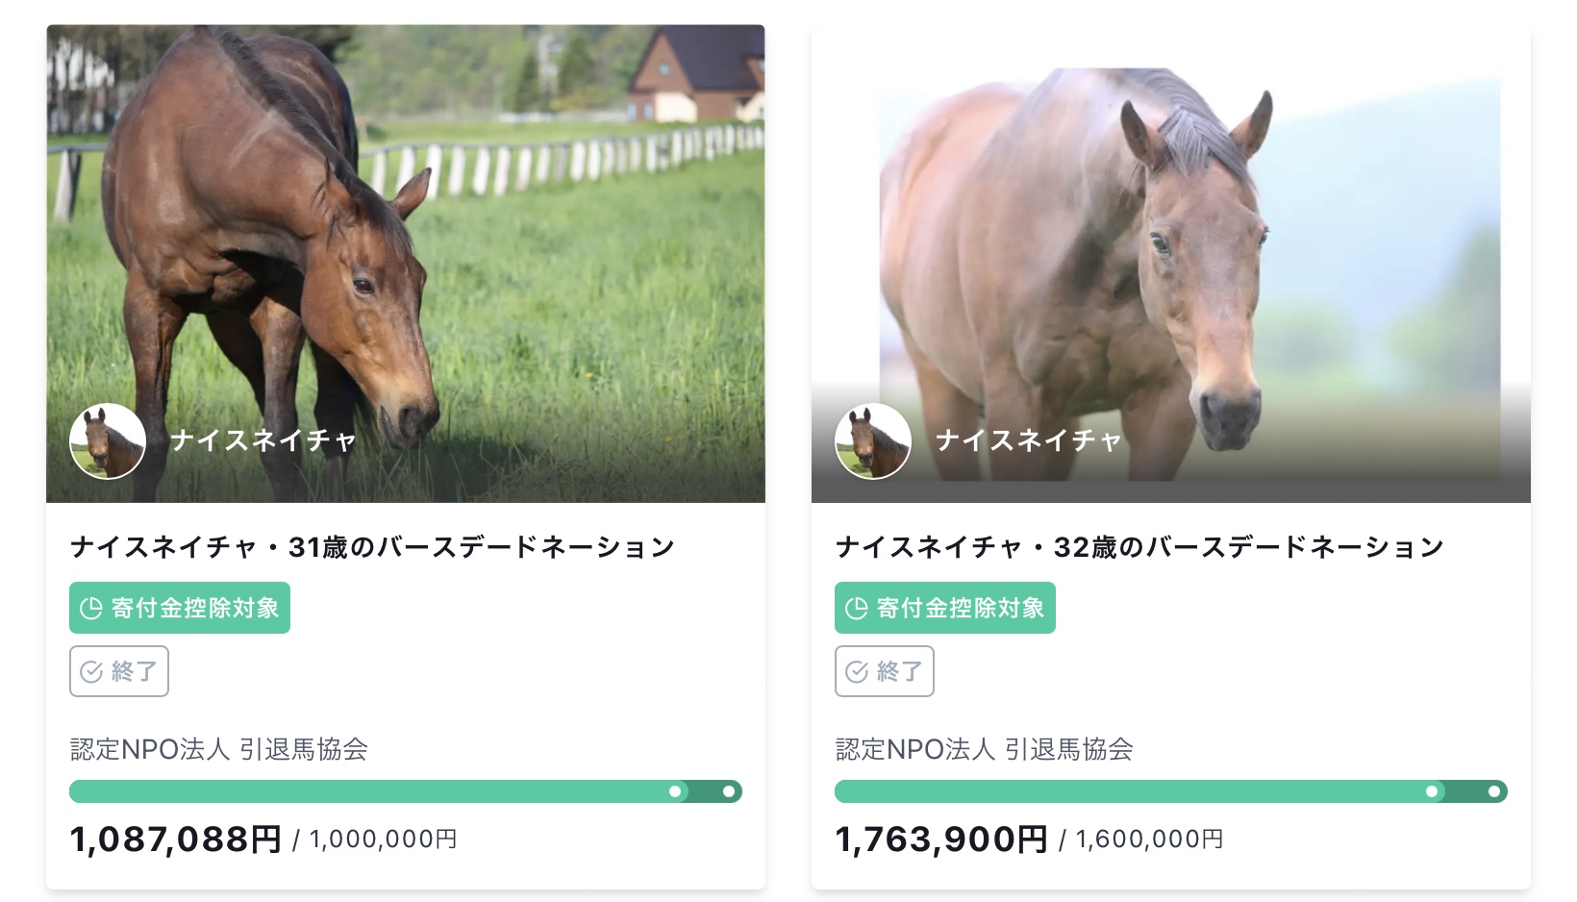Image resolution: width=1577 pixels, height=902 pixels.
Task: Open title ナイスネイチャ・32歳のバースデードネーション
Action: coord(1139,547)
